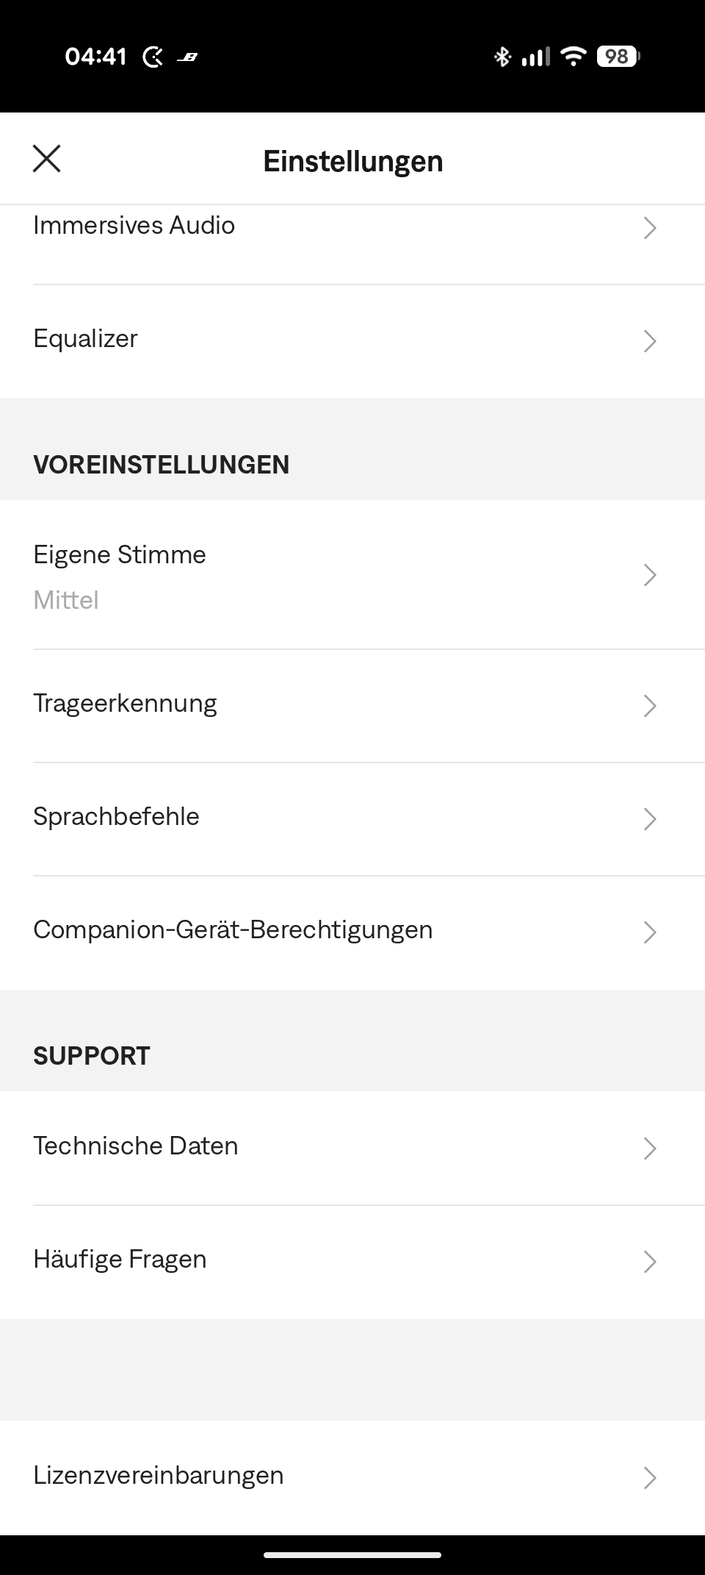
Task: Open Sprachbefehle settings
Action: tap(117, 817)
